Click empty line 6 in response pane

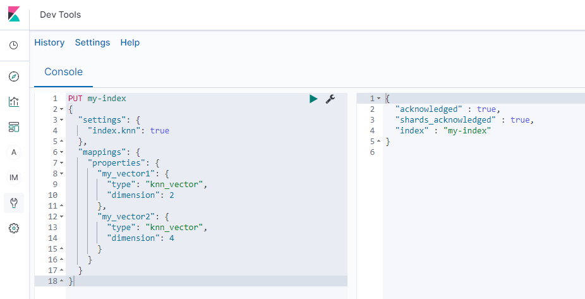click(483, 152)
